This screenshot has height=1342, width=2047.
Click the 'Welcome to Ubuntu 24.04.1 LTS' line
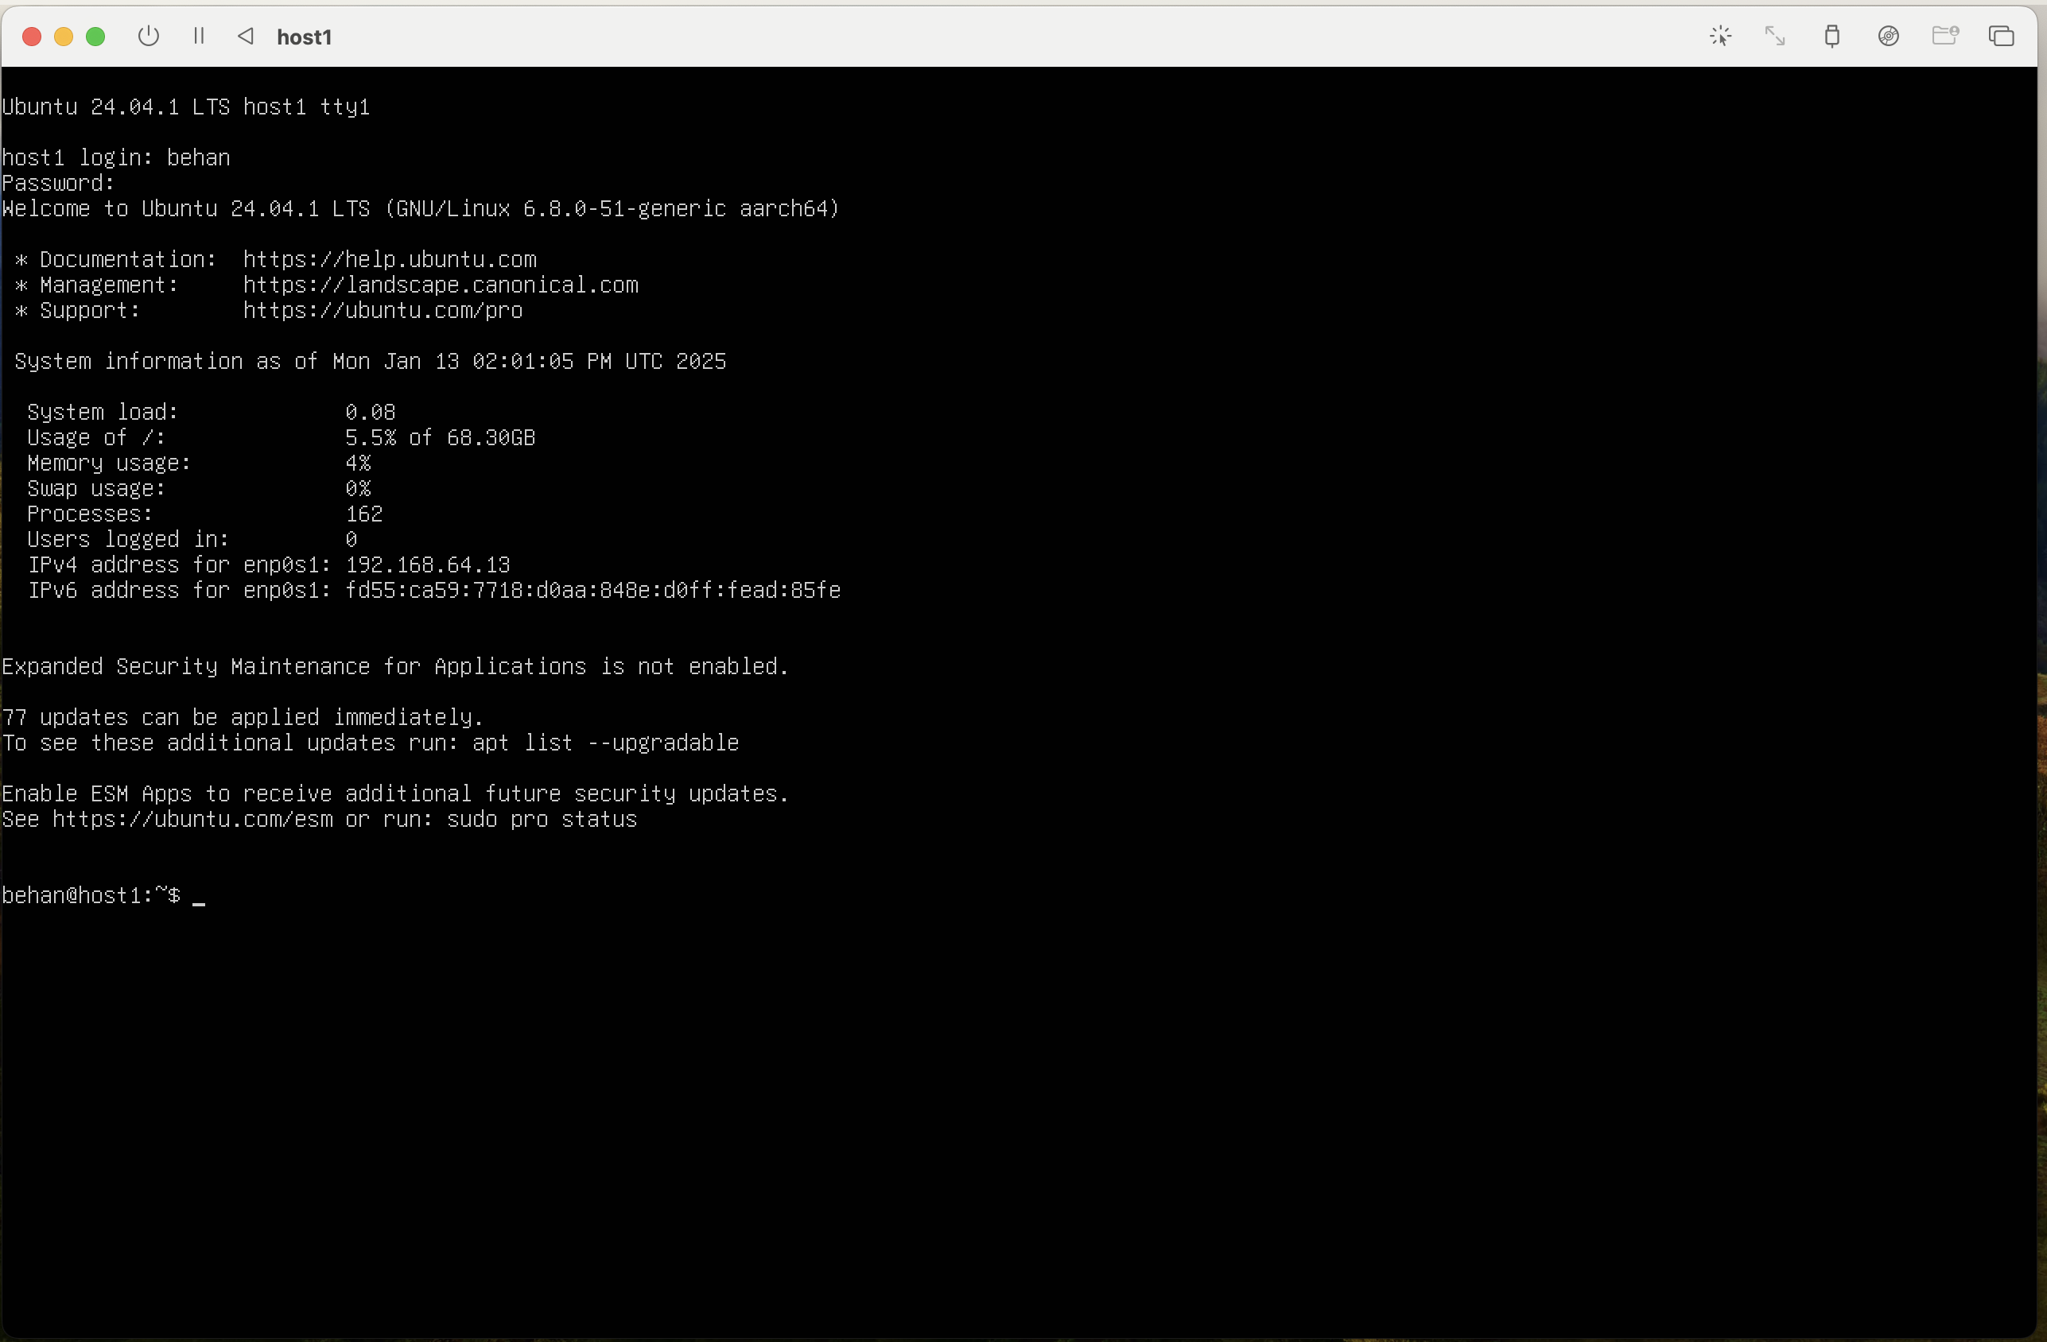pyautogui.click(x=421, y=209)
